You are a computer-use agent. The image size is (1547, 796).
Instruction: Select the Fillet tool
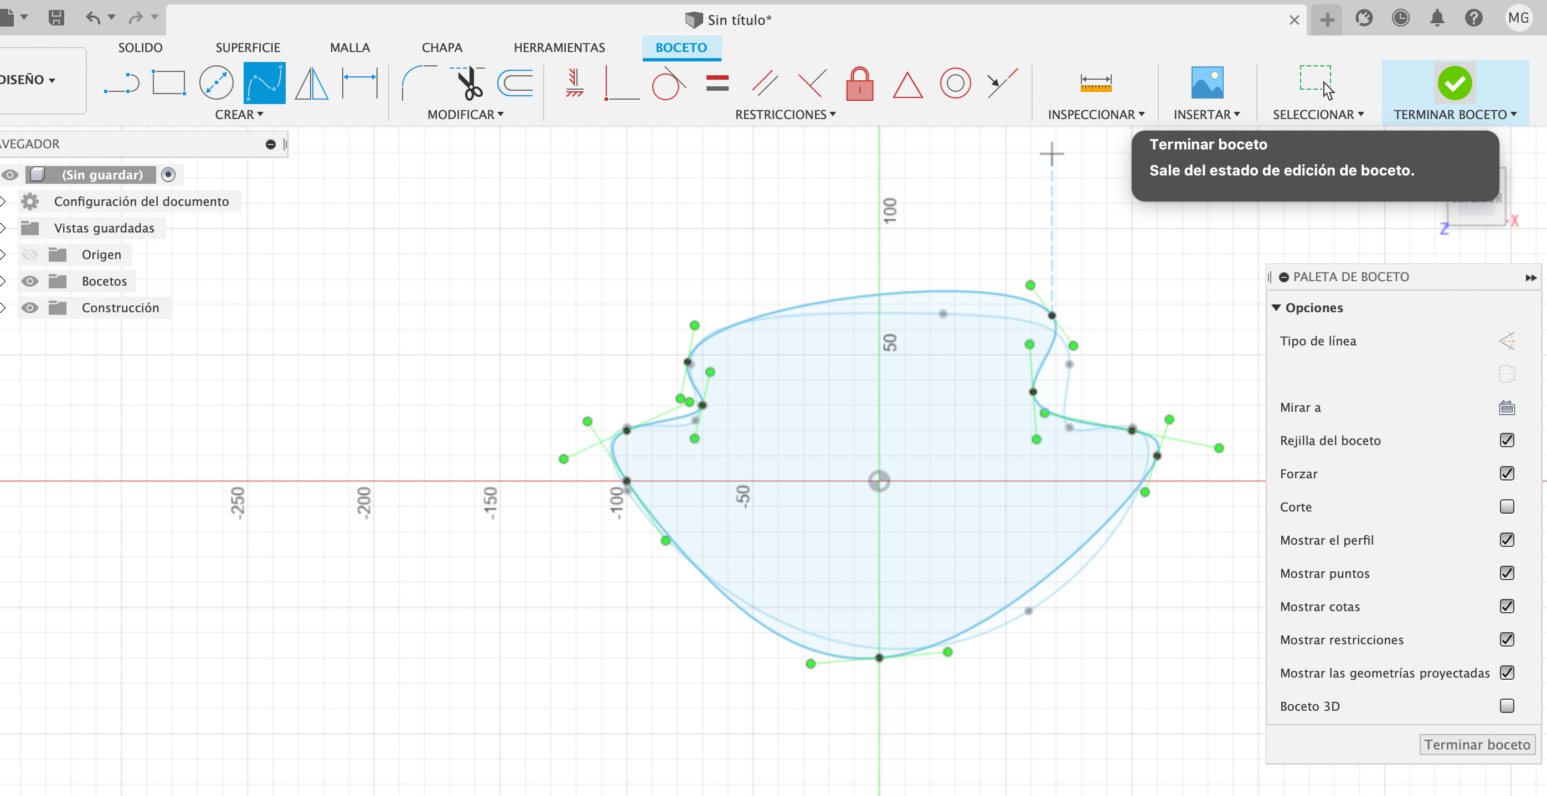pyautogui.click(x=419, y=83)
